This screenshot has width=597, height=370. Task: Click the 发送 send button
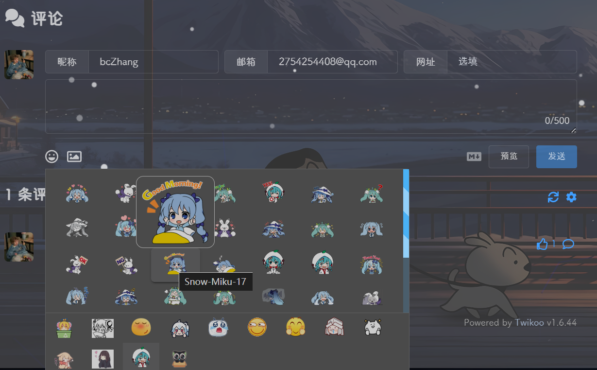(556, 157)
